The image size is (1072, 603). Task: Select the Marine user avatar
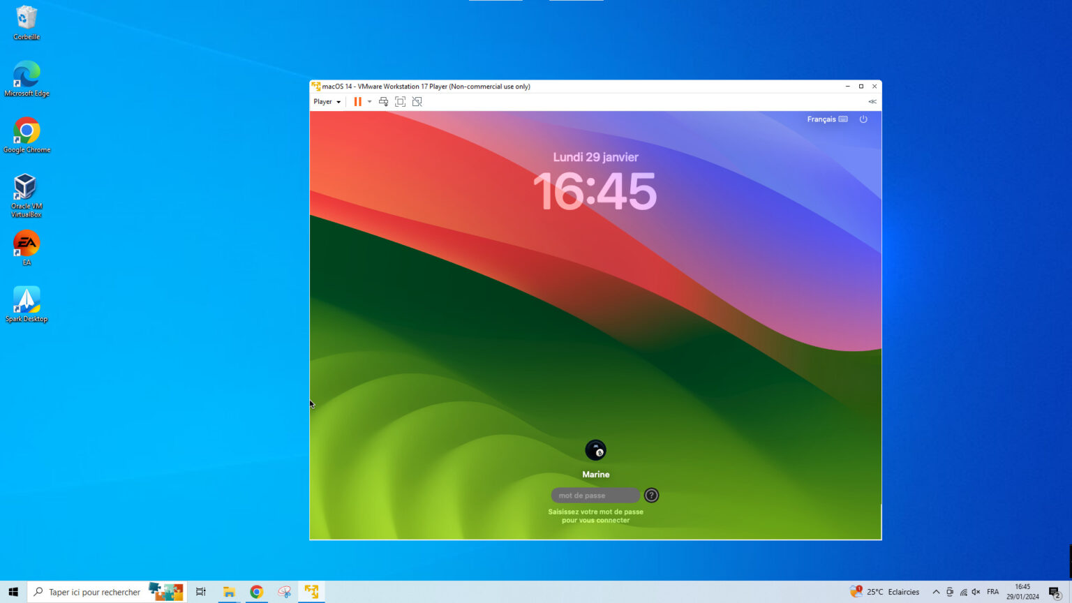(x=595, y=449)
